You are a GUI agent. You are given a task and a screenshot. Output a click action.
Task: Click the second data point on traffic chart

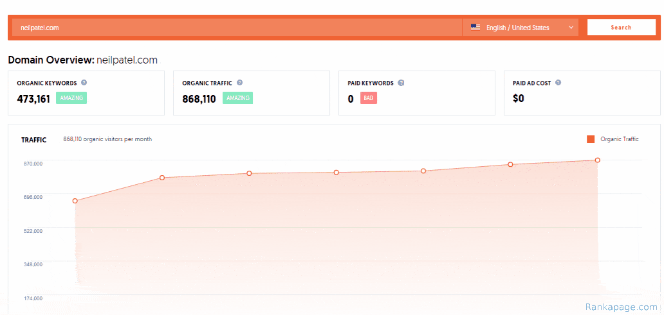coord(161,178)
